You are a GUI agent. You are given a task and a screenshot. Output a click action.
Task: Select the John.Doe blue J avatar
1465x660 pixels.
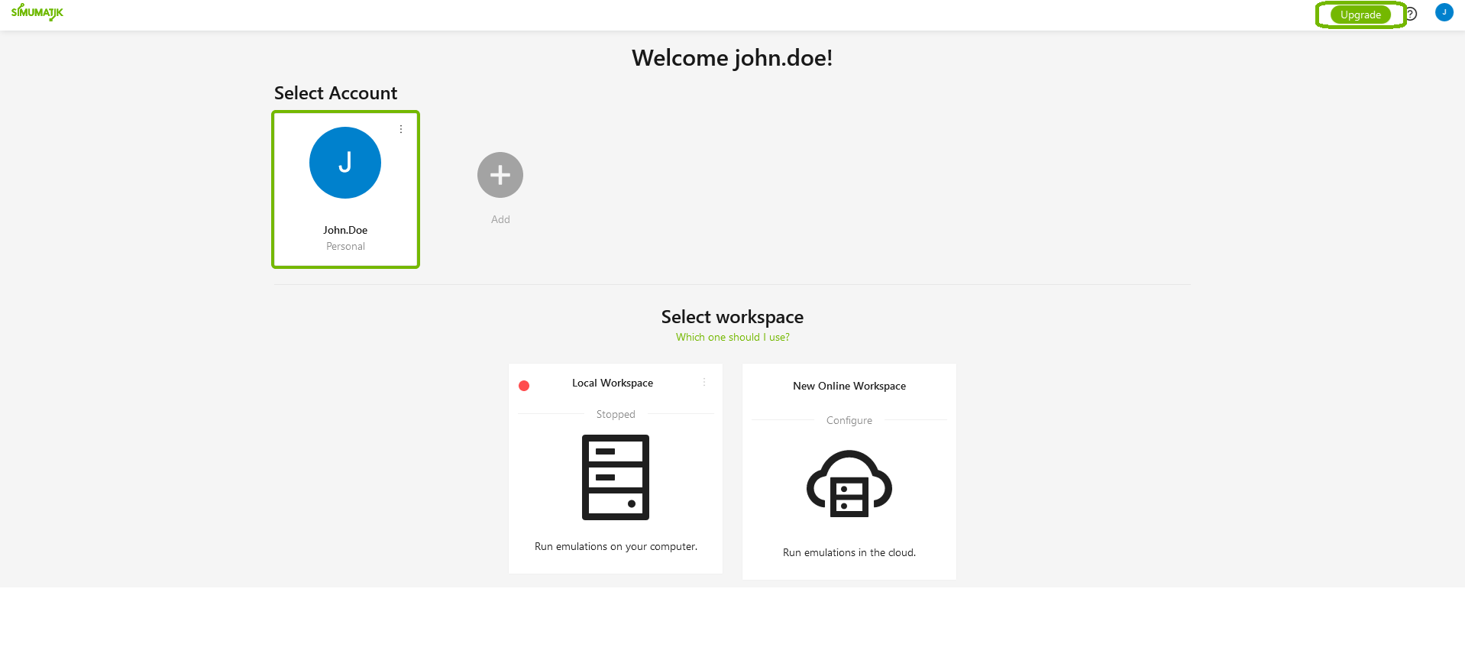[x=345, y=163]
